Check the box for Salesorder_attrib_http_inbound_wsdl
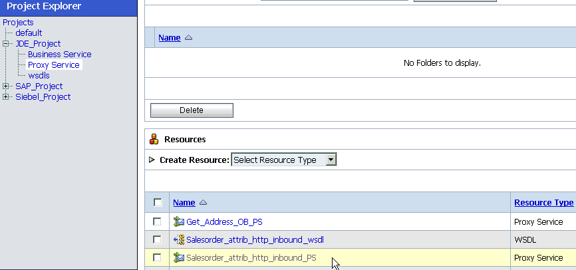Viewport: 576px width, 270px height. click(157, 239)
